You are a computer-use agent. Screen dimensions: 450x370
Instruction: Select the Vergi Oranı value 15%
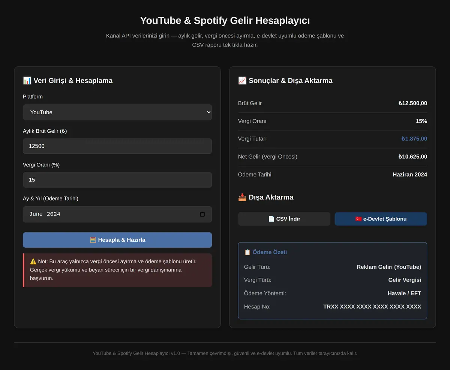pyautogui.click(x=421, y=121)
